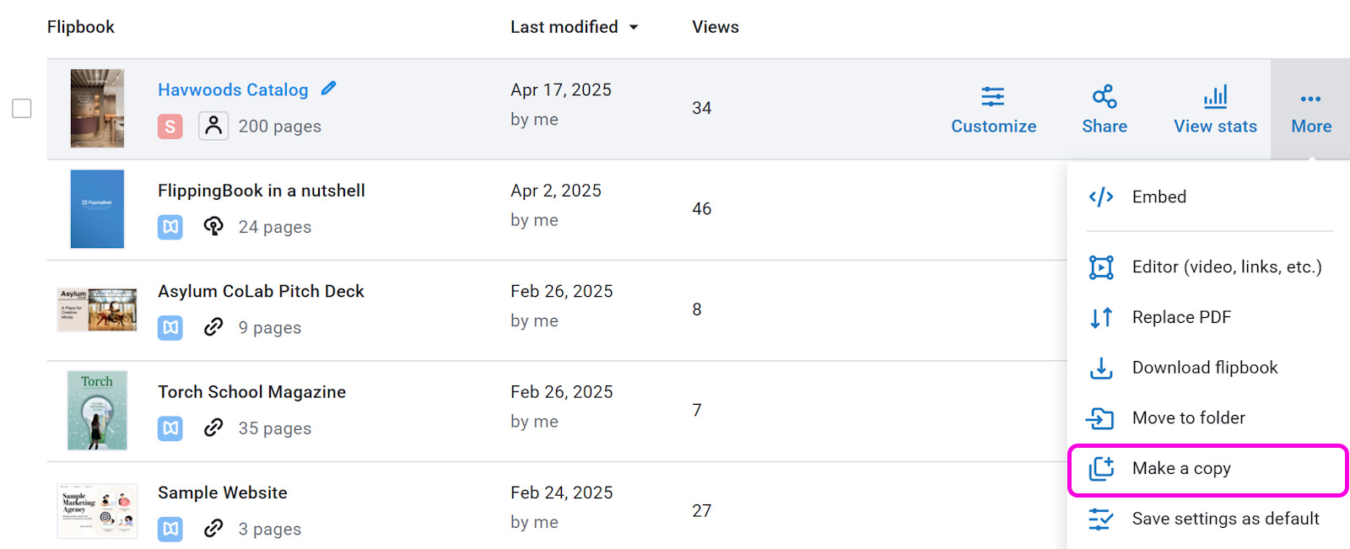Toggle the More actions menu
1350x549 pixels.
1311,110
